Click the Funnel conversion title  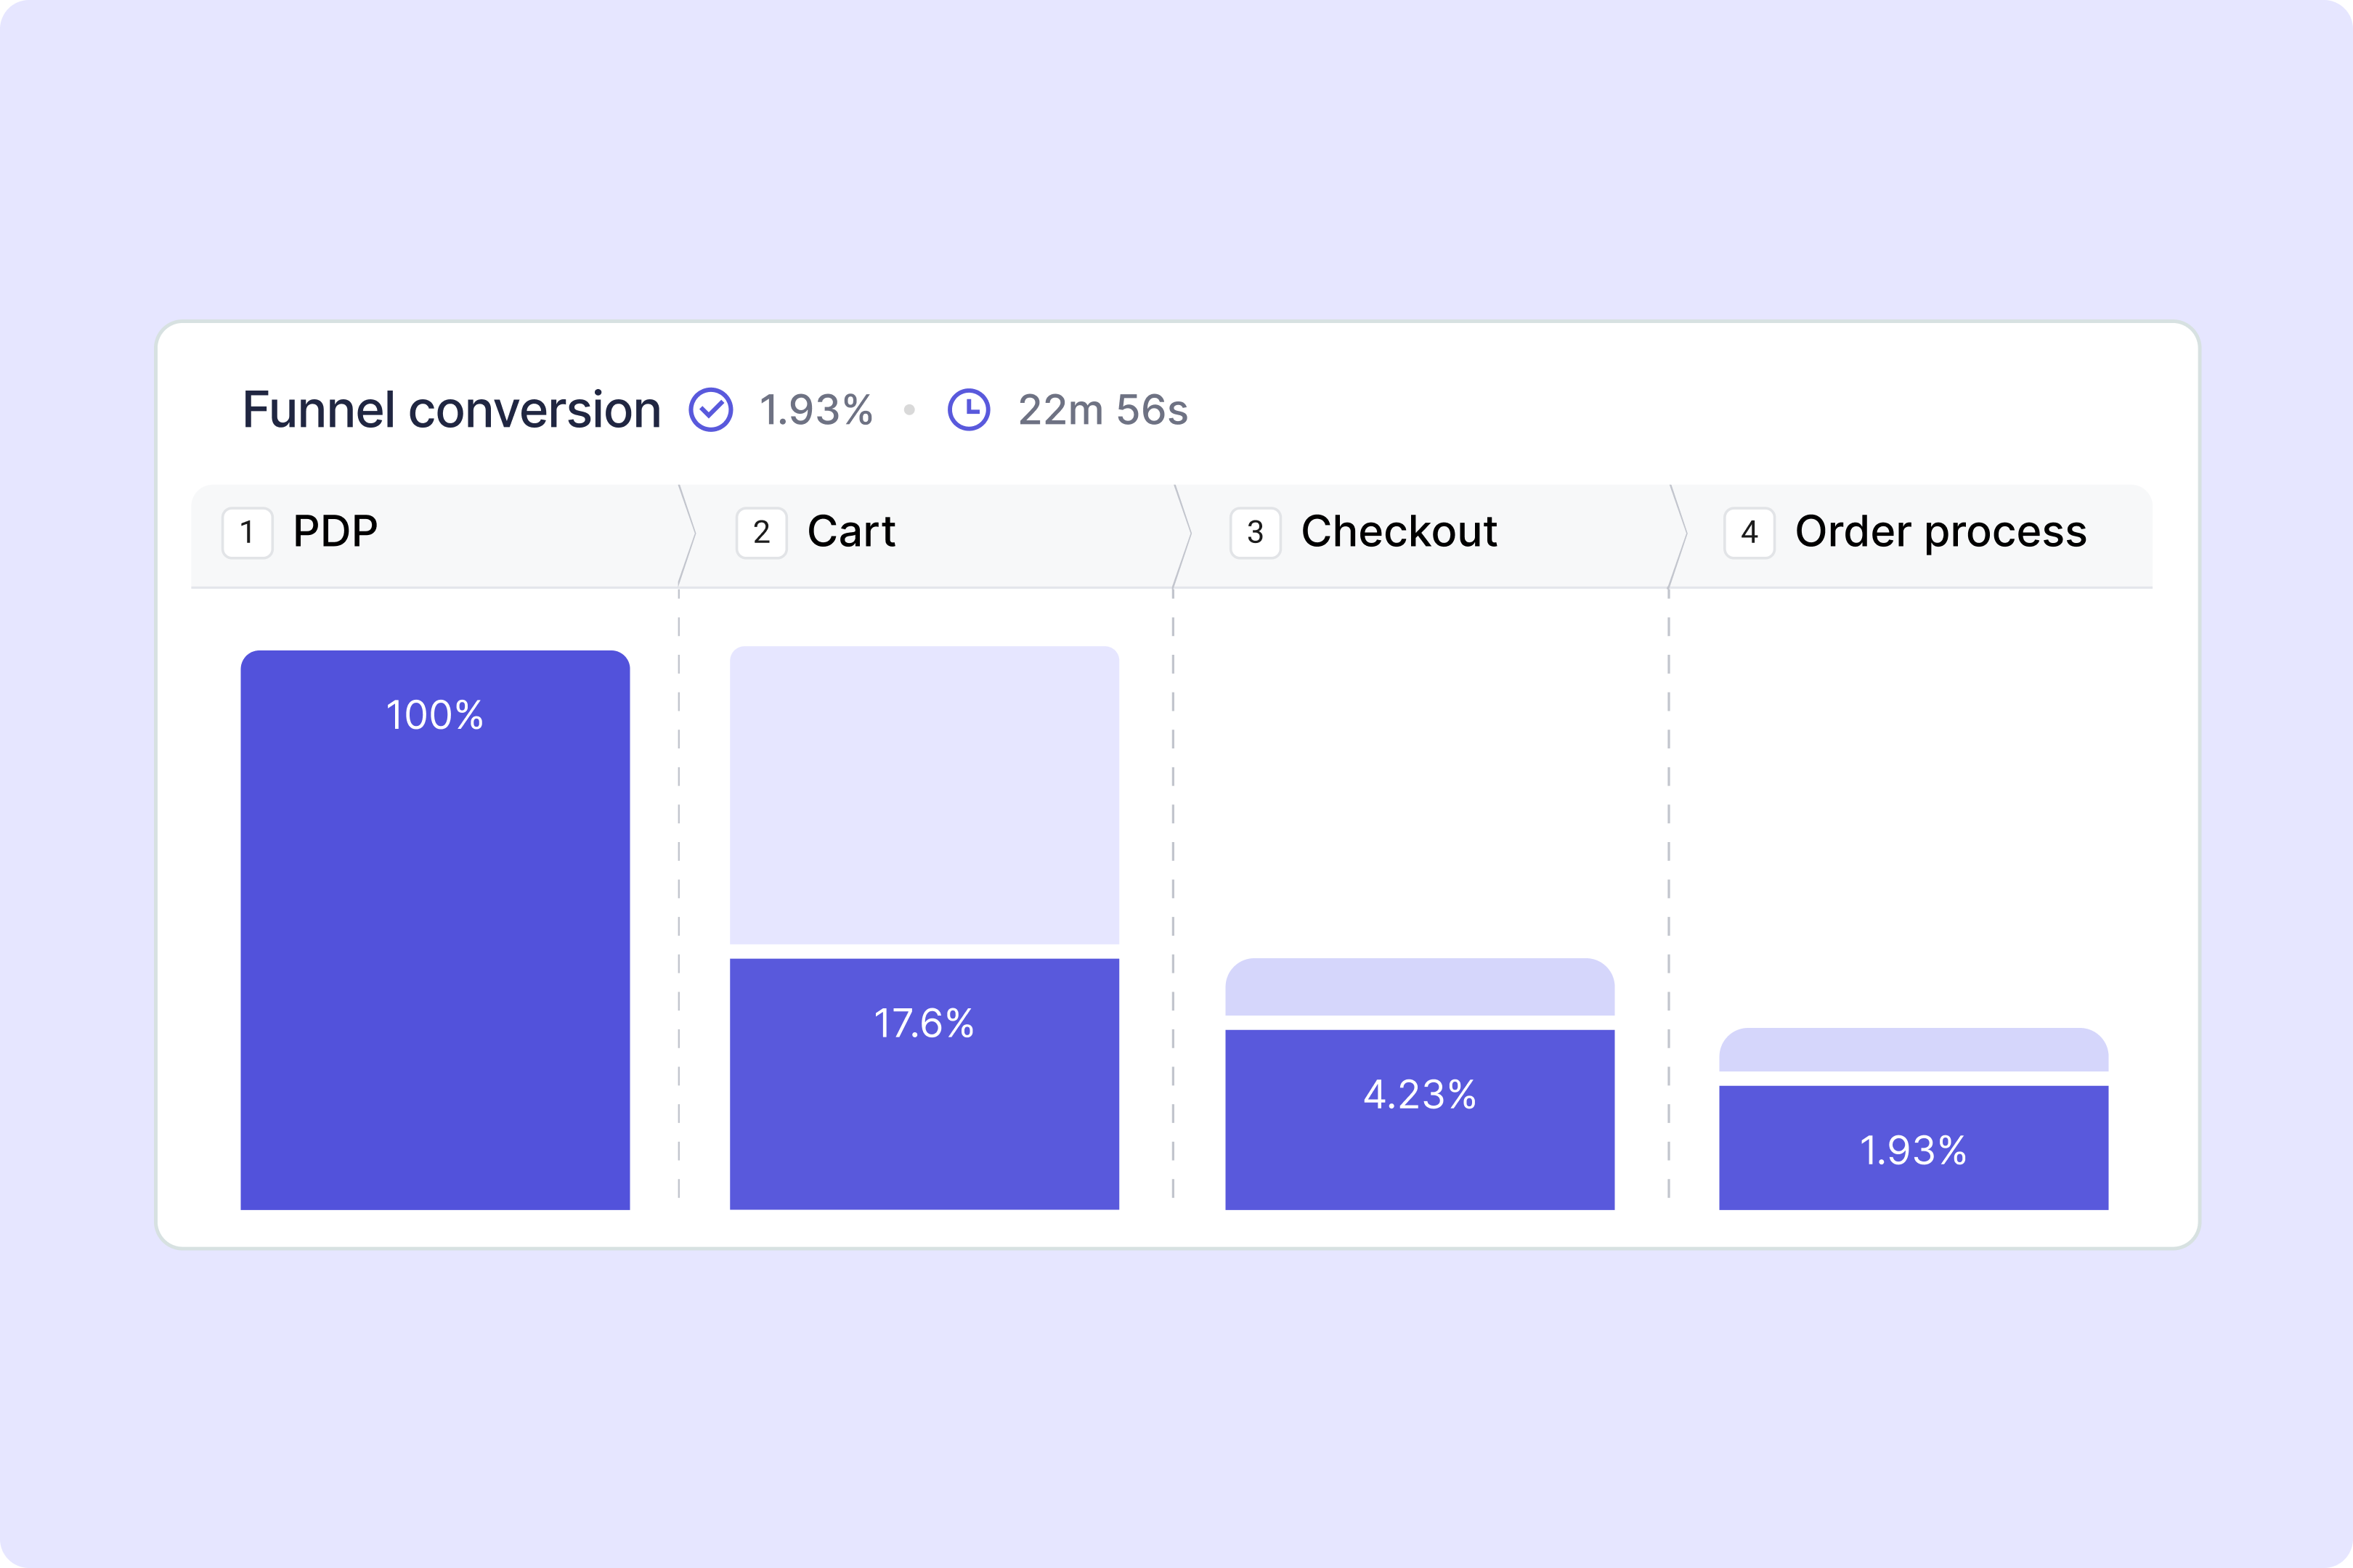(452, 410)
